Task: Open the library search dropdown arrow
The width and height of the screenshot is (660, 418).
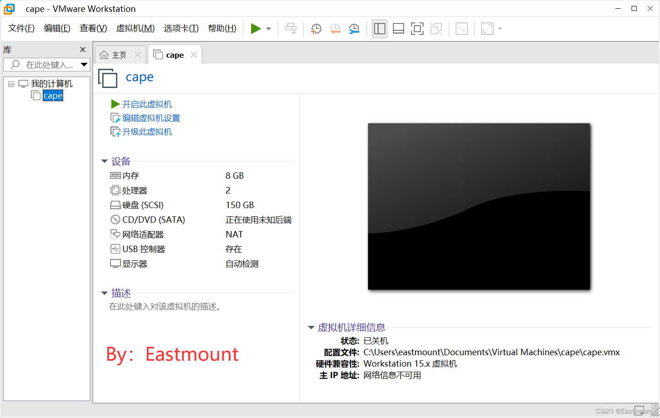Action: pyautogui.click(x=84, y=65)
